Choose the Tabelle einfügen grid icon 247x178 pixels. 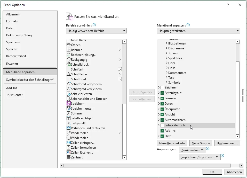69,118
